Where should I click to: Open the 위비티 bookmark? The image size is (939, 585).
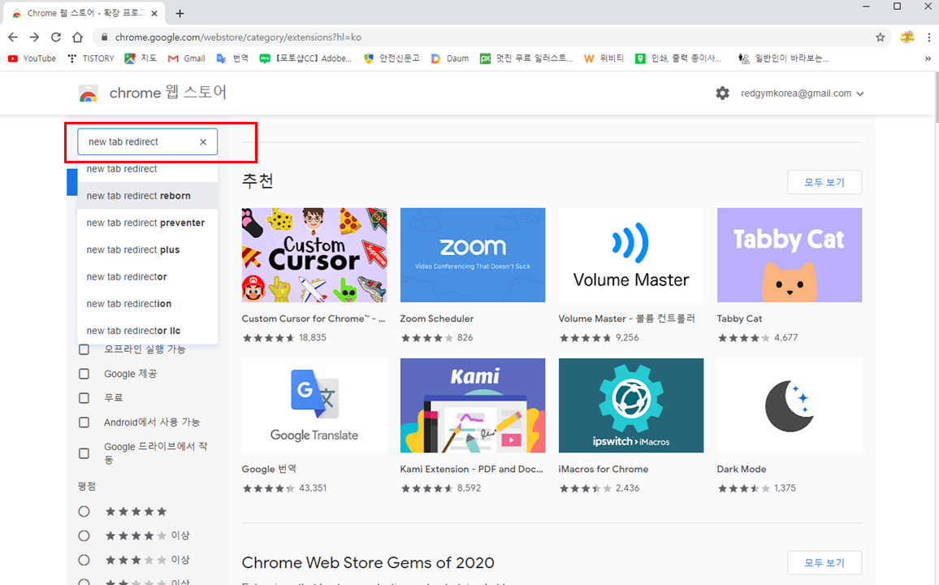tap(604, 58)
